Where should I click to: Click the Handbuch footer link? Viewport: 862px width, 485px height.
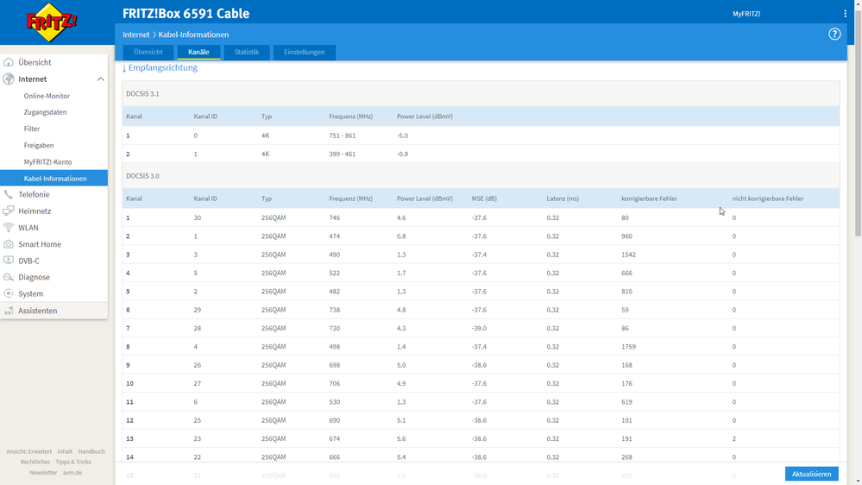[91, 451]
